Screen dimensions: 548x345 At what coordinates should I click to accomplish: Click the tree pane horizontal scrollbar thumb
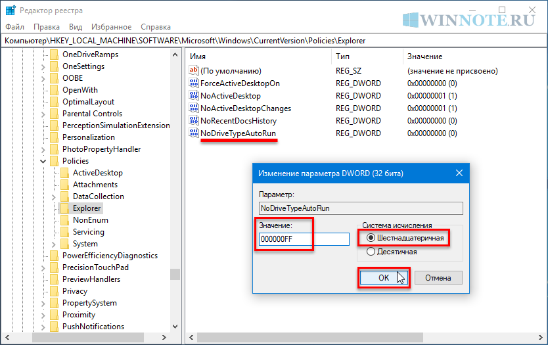[x=88, y=337]
